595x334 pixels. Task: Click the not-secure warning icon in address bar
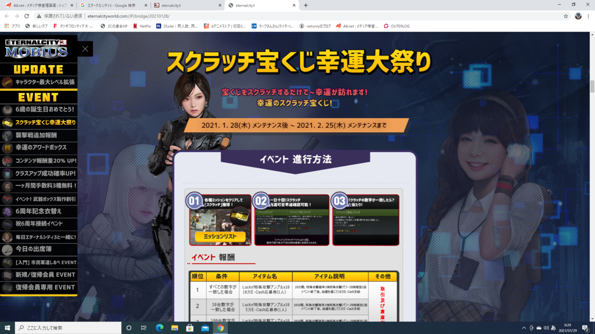point(39,16)
